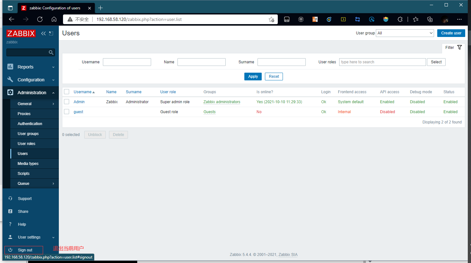Click the Create user button
The height and width of the screenshot is (263, 471).
click(x=451, y=33)
